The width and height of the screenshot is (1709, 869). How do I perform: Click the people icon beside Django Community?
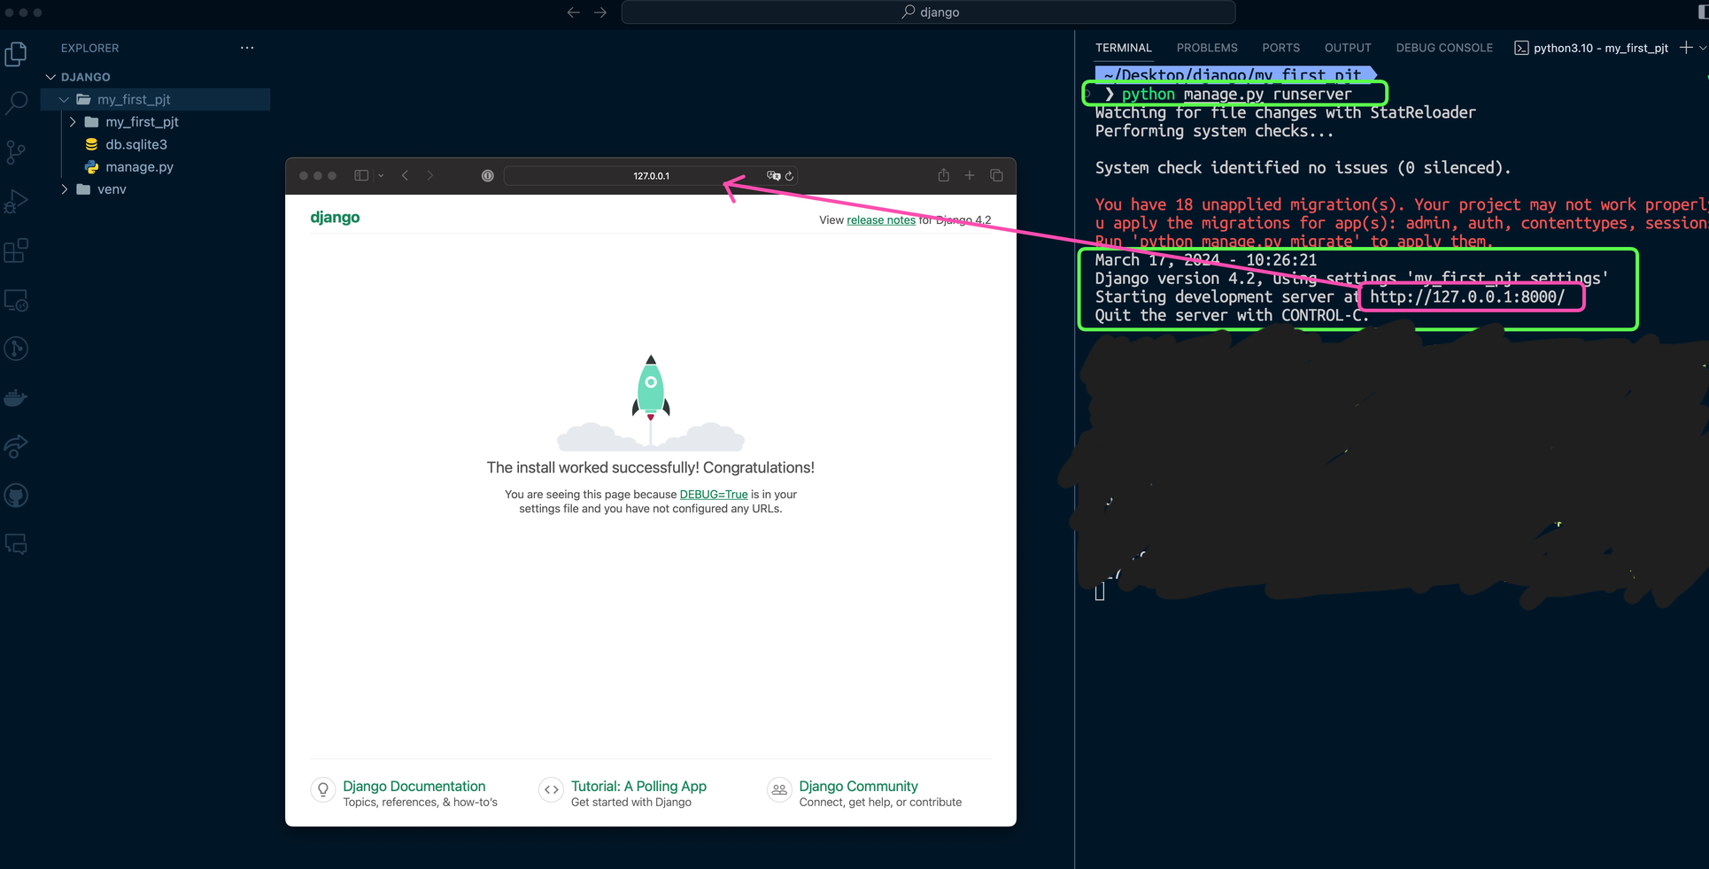tap(779, 789)
